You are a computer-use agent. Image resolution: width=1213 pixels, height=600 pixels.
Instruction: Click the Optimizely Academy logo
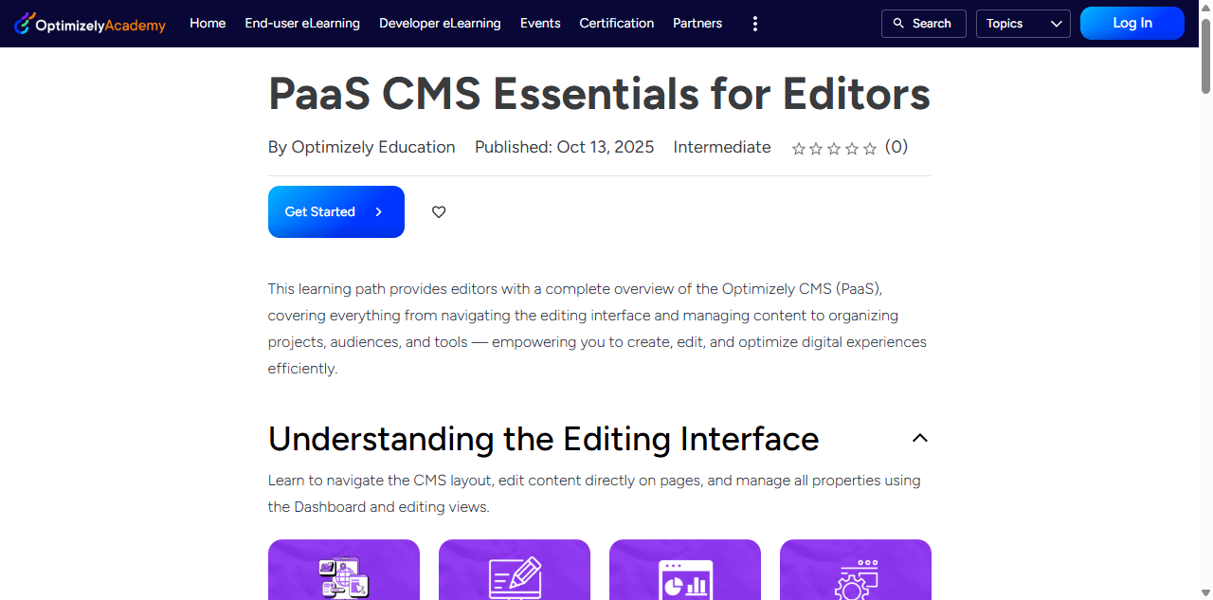pyautogui.click(x=90, y=24)
